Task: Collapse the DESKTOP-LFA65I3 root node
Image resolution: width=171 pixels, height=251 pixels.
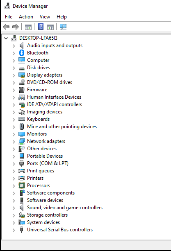Action: point(6,38)
